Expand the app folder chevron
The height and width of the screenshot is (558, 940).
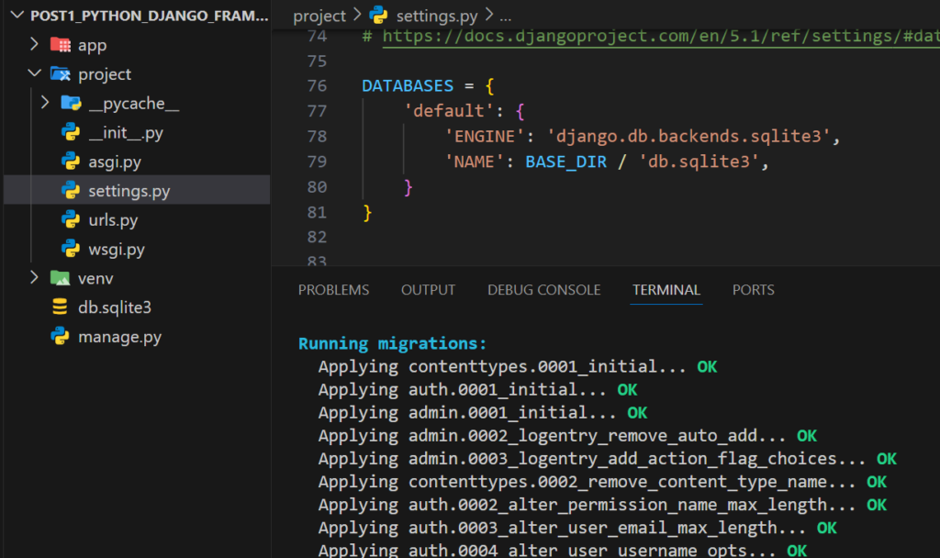(34, 44)
